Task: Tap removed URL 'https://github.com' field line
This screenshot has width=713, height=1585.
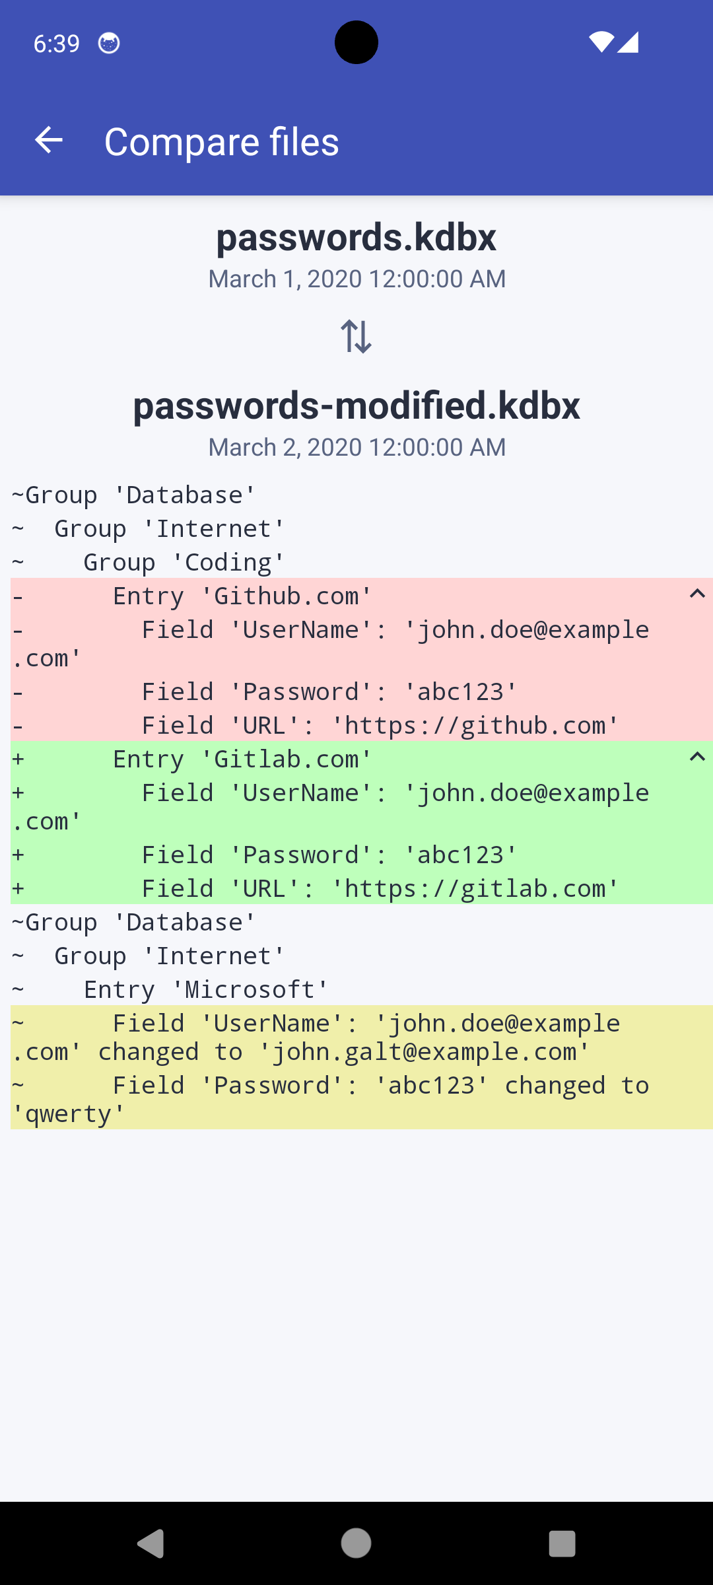Action: click(x=380, y=726)
